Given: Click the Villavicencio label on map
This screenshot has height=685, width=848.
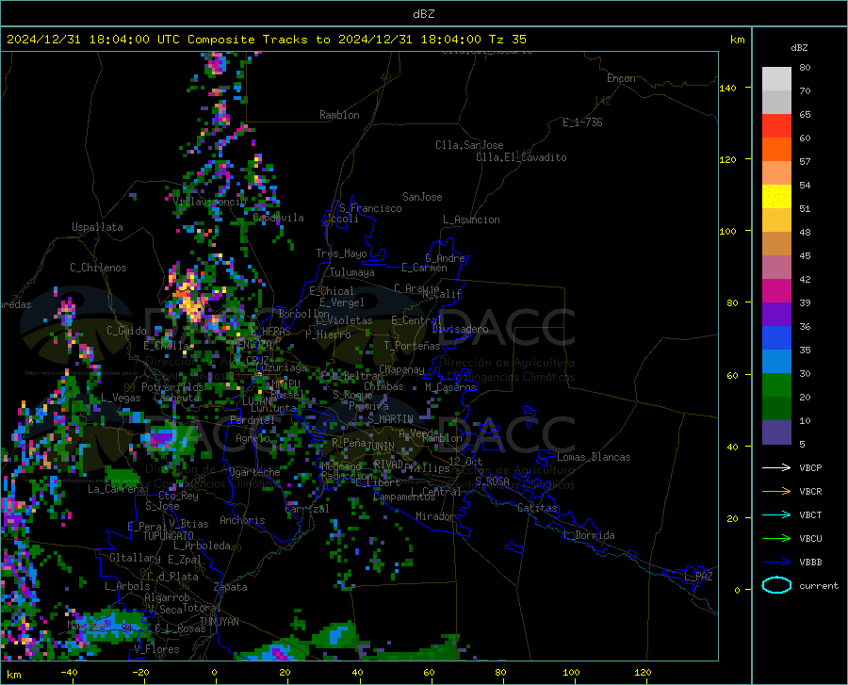Looking at the screenshot, I should coord(210,202).
